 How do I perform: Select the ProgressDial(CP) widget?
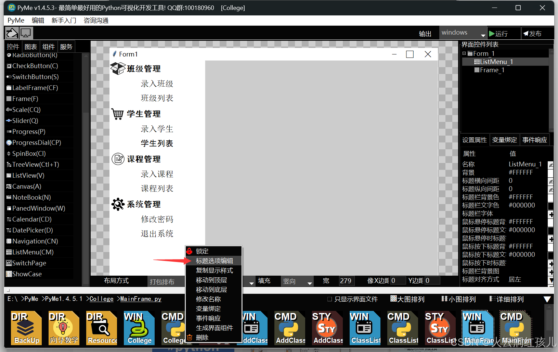click(34, 142)
